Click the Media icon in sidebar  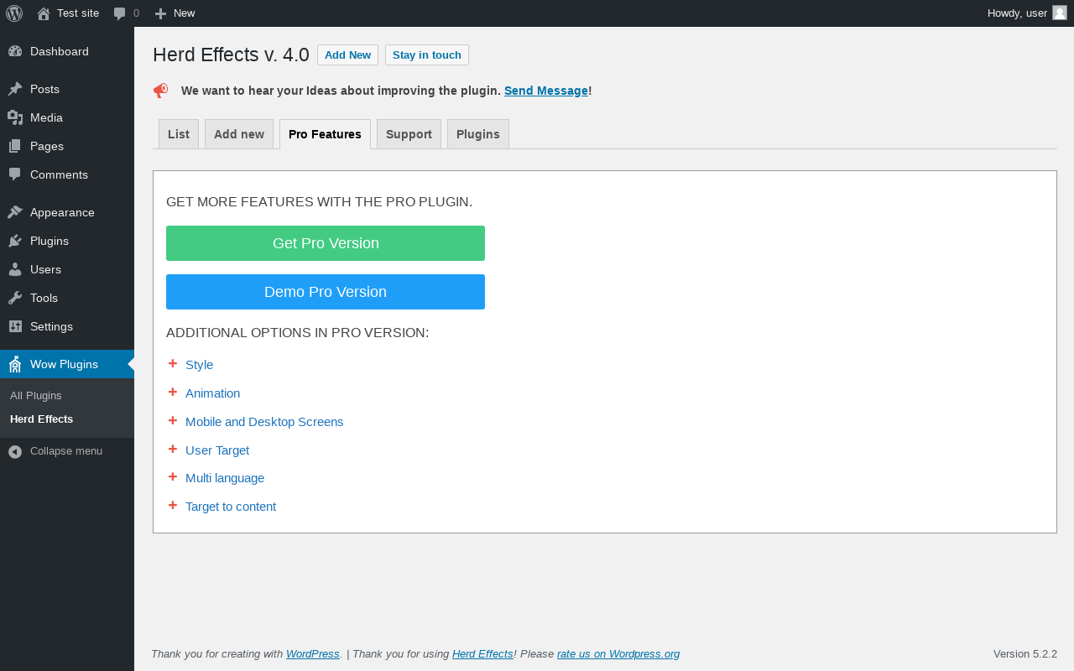click(15, 117)
